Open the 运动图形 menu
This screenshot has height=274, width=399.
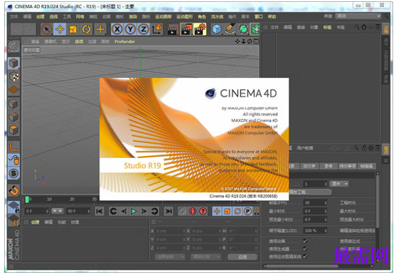184,16
